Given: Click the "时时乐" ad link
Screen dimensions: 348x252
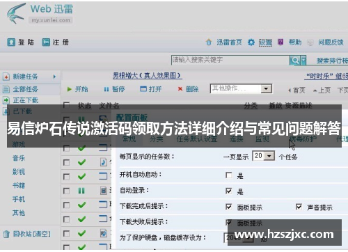Looking at the screenshot, I should point(327,76).
